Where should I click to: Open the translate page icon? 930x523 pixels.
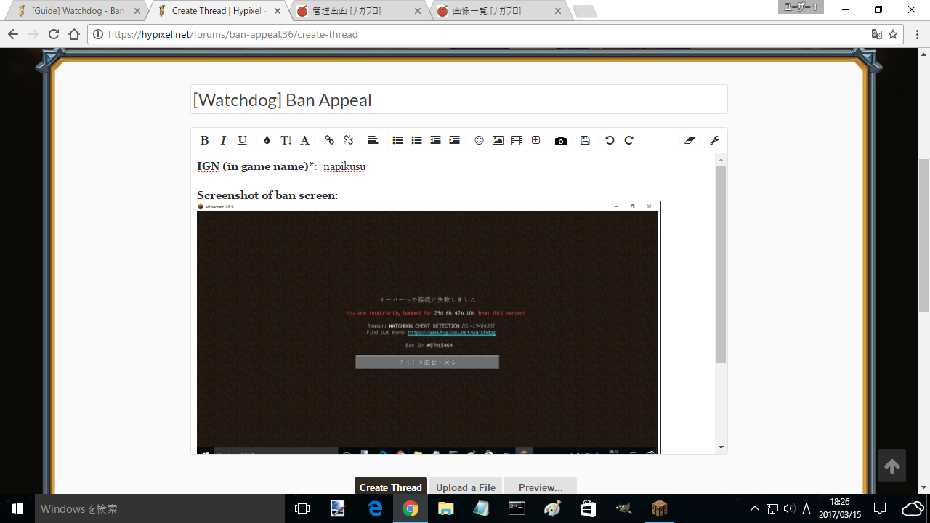tap(877, 34)
